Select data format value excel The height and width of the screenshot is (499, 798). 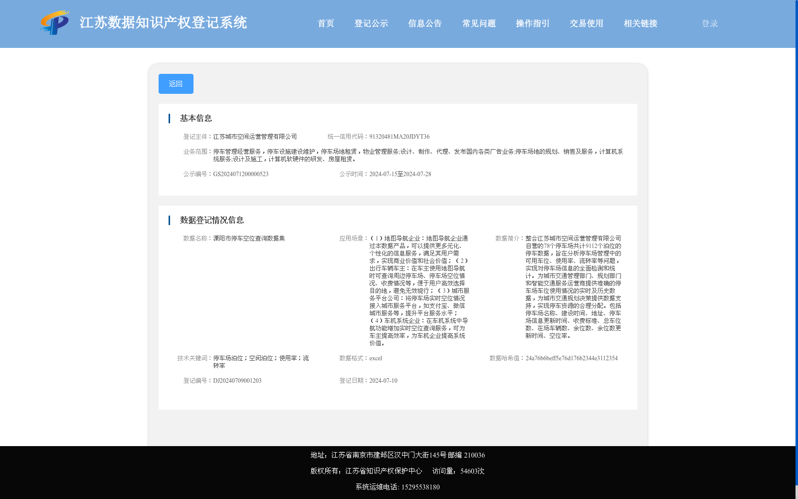[376, 358]
